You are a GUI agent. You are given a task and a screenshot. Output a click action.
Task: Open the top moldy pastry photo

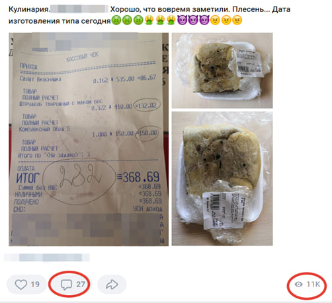(222, 71)
